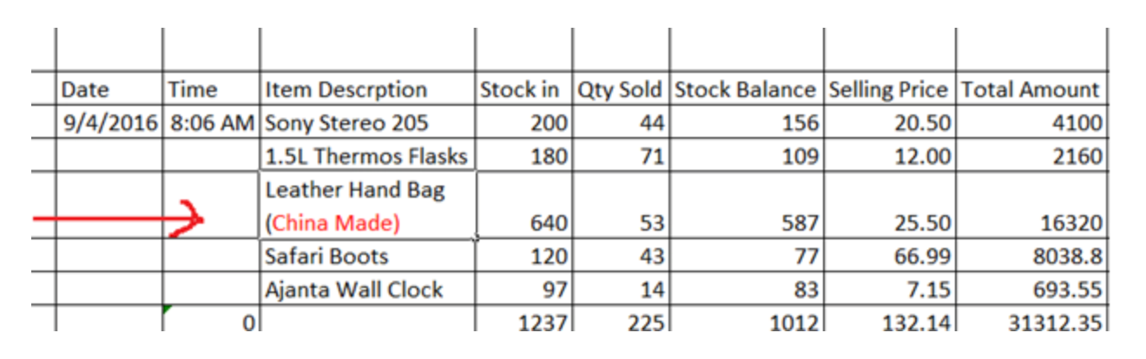
Task: Click the red arrow annotation
Action: 117,220
